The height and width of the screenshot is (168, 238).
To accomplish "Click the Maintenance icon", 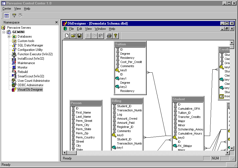I will [x=14, y=63].
